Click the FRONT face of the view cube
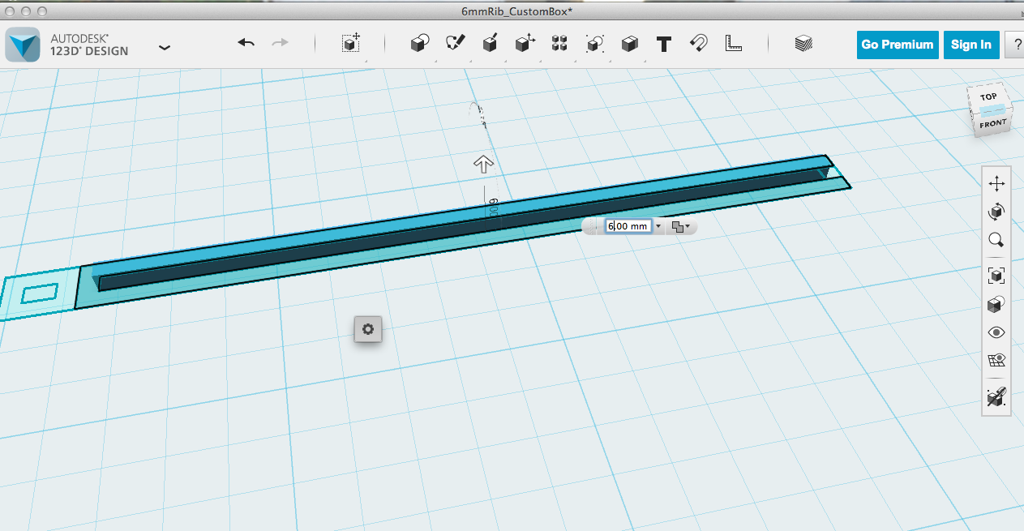 (x=992, y=123)
